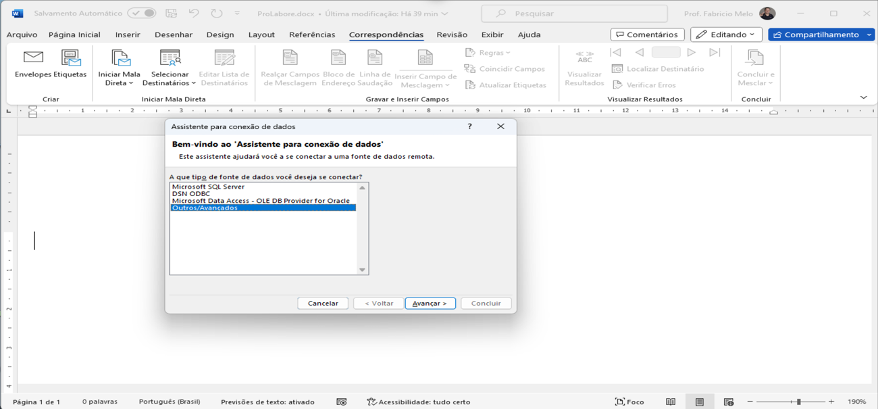Switch to Print Layout view icon

[x=700, y=402]
